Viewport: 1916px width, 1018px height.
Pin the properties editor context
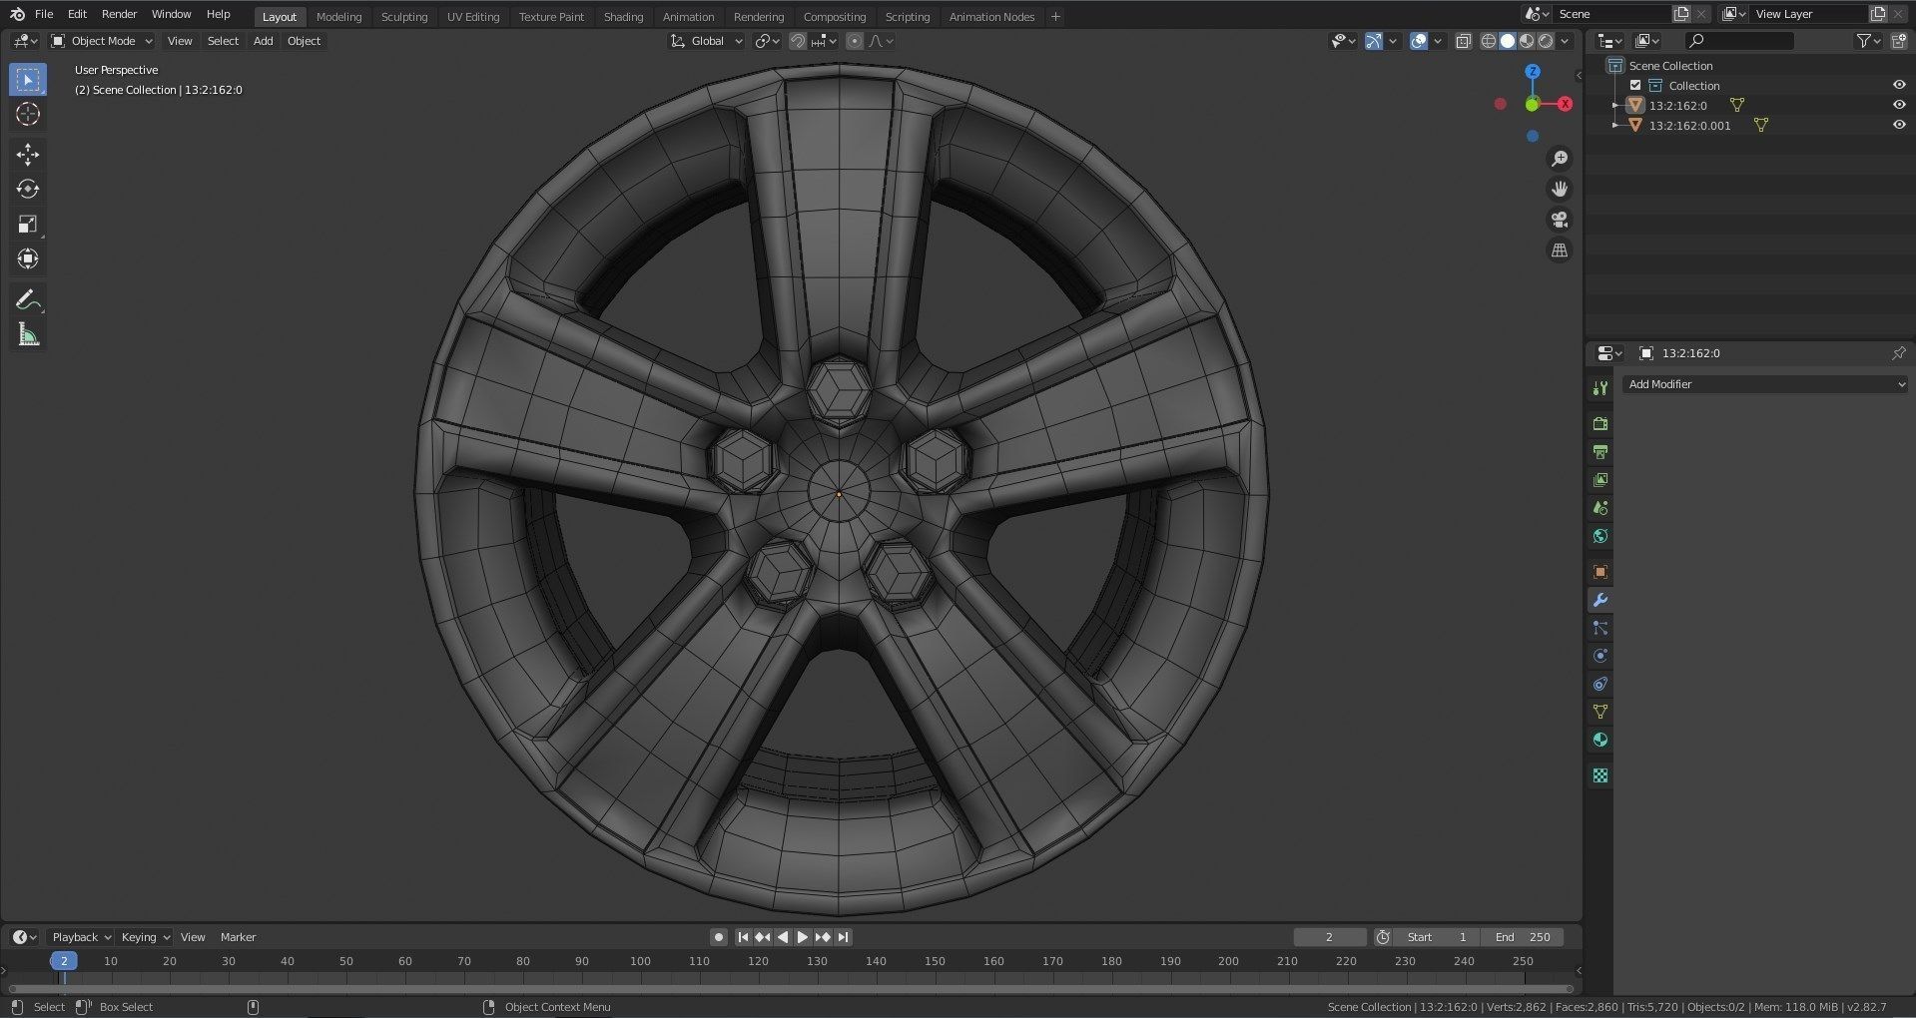click(1898, 353)
